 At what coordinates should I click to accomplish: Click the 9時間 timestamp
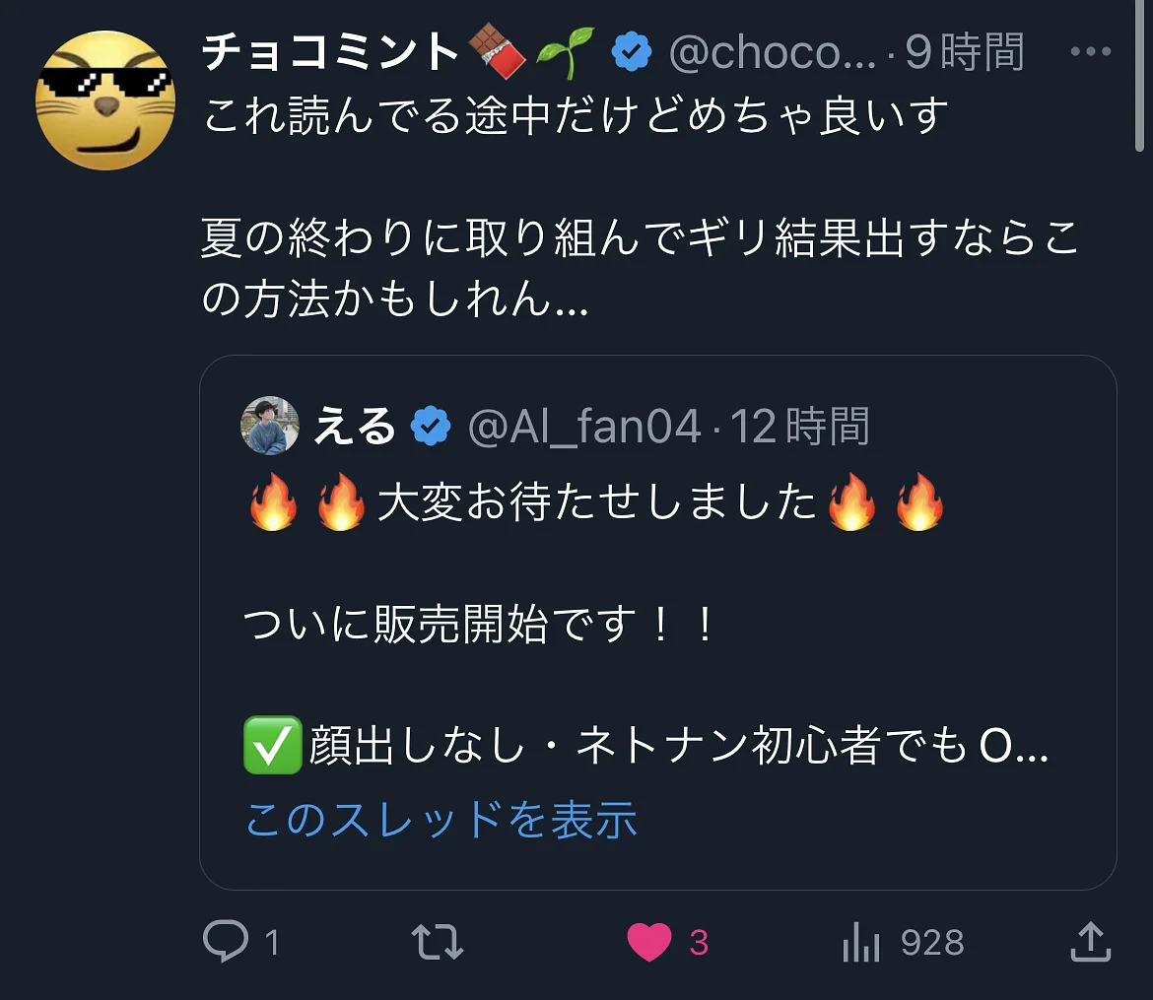coord(964,52)
